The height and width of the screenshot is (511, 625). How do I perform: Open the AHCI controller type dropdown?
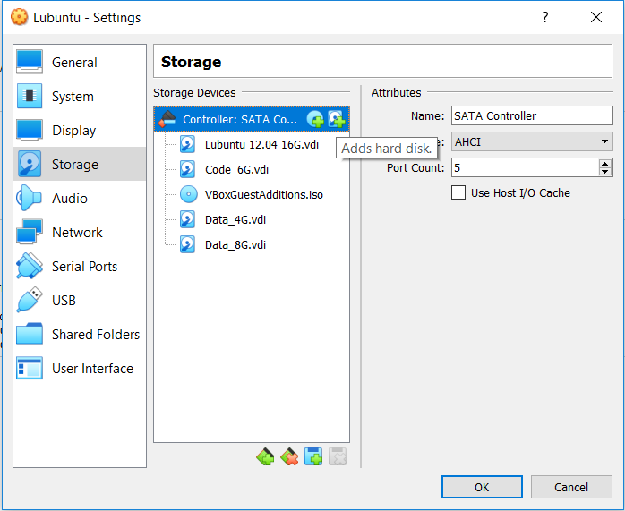point(532,141)
